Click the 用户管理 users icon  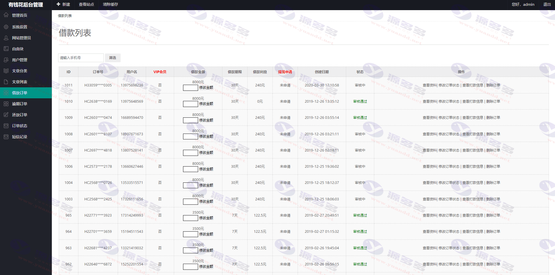tap(6, 60)
